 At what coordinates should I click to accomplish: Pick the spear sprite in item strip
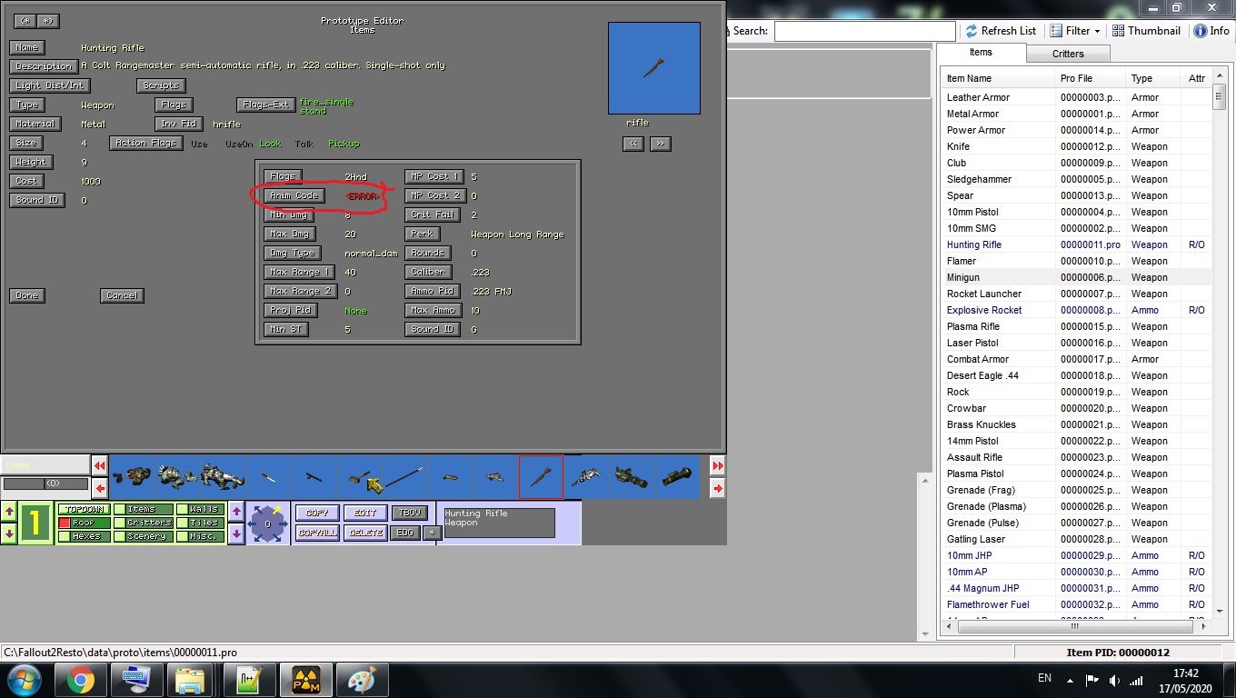pos(404,477)
